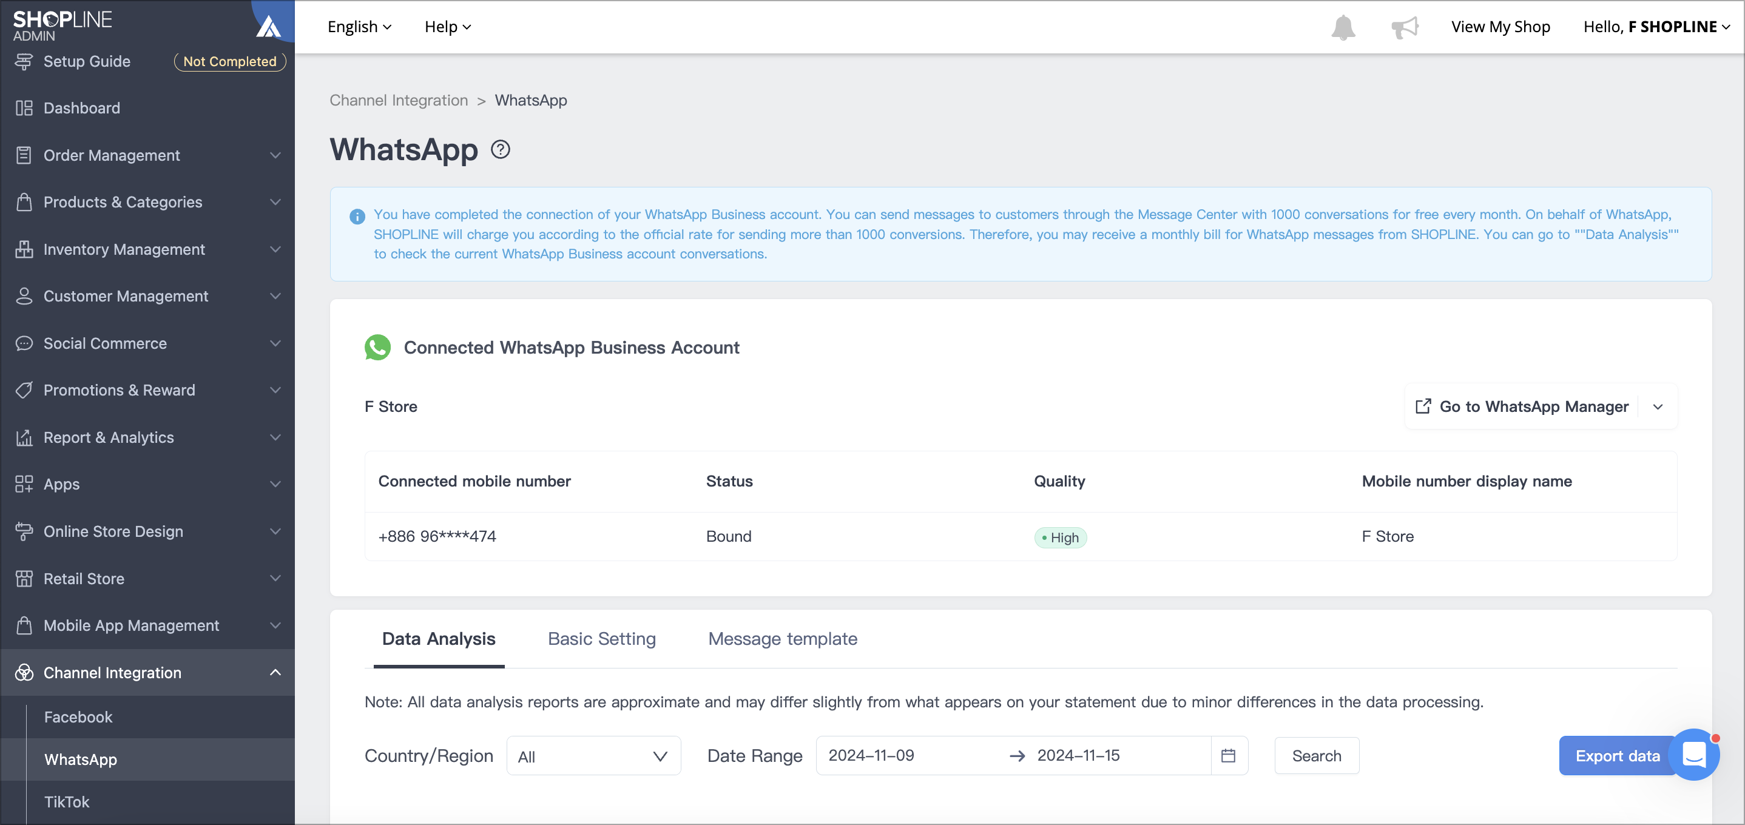This screenshot has width=1745, height=825.
Task: Click the Order Management icon
Action: pyautogui.click(x=24, y=155)
